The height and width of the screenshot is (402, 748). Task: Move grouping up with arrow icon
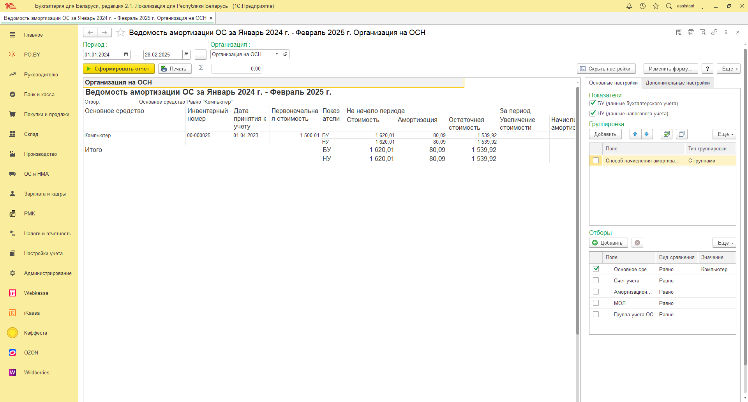pyautogui.click(x=635, y=134)
